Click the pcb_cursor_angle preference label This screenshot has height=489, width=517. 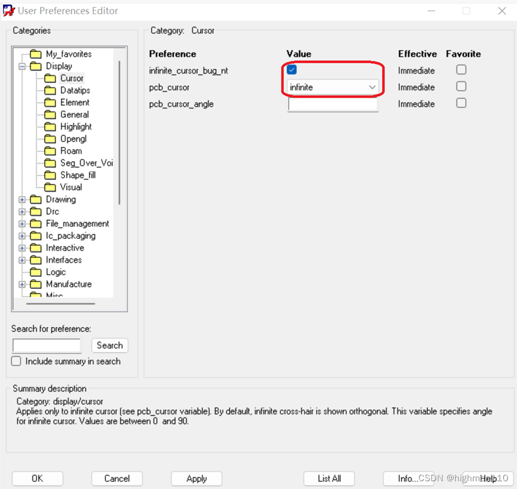coord(181,104)
